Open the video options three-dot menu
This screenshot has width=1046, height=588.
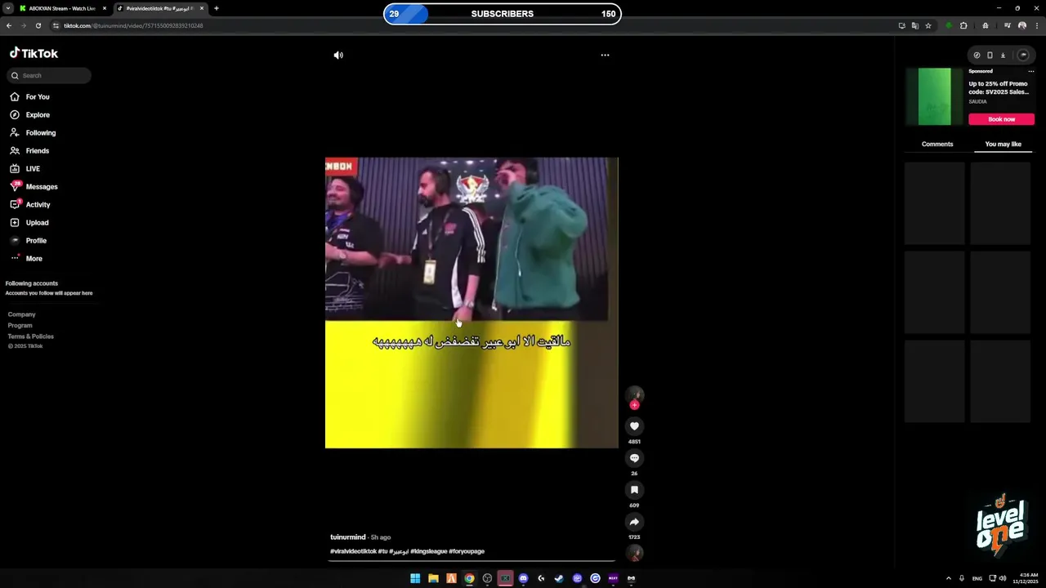pyautogui.click(x=605, y=55)
